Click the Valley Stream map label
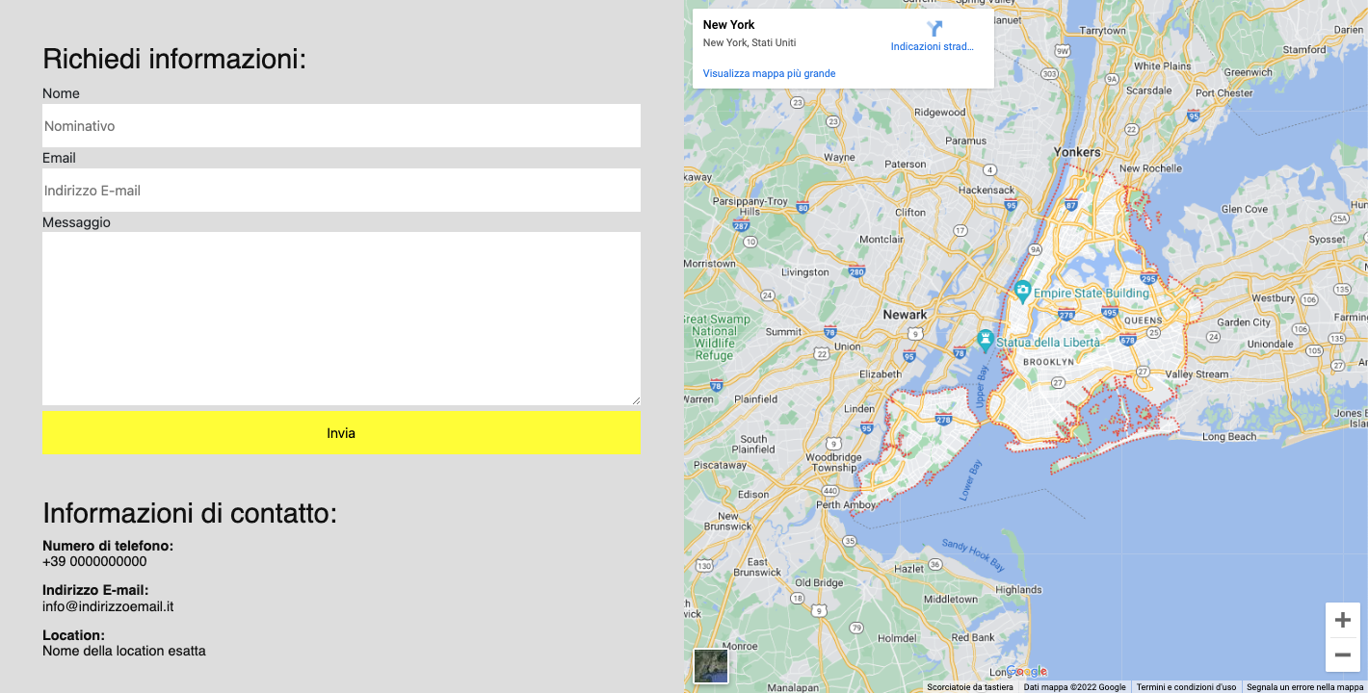The height and width of the screenshot is (693, 1368). (1197, 374)
